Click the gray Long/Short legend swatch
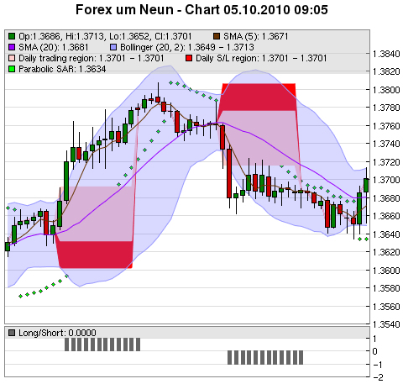The height and width of the screenshot is (384, 403). click(12, 333)
